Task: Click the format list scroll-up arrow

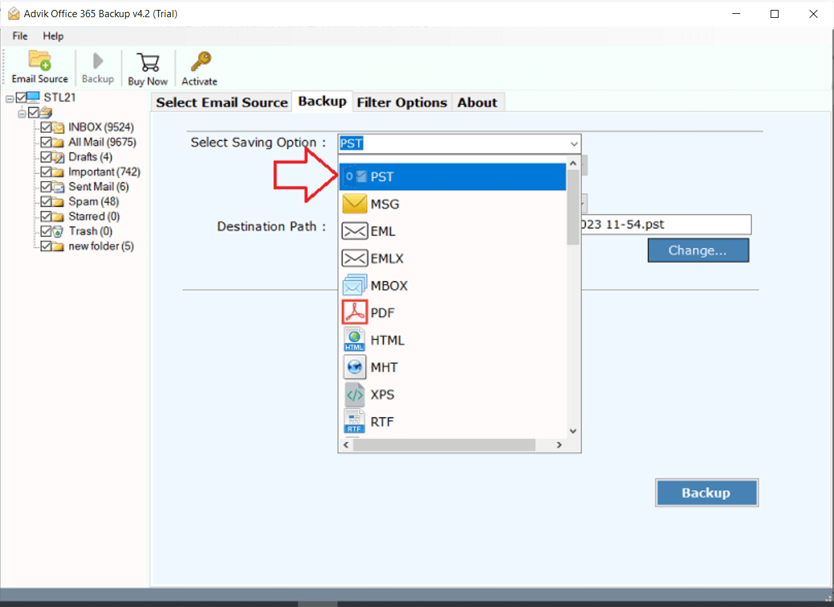Action: coord(573,162)
